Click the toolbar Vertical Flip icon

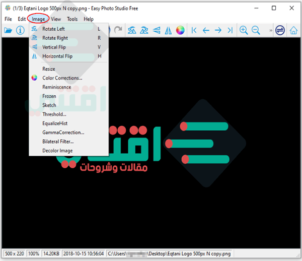tap(157, 30)
